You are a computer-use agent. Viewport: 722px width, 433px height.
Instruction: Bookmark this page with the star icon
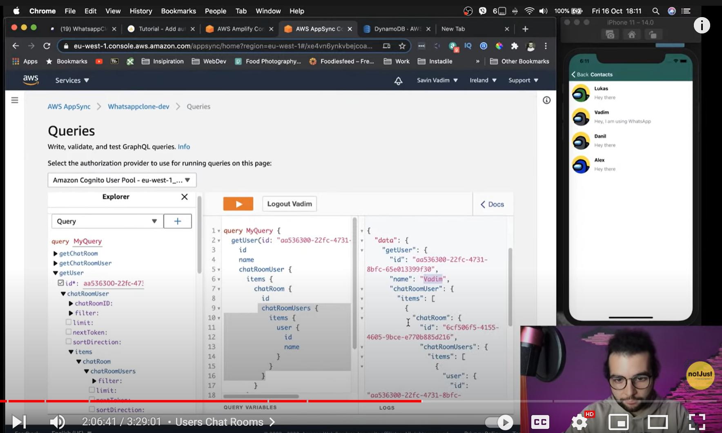point(402,46)
